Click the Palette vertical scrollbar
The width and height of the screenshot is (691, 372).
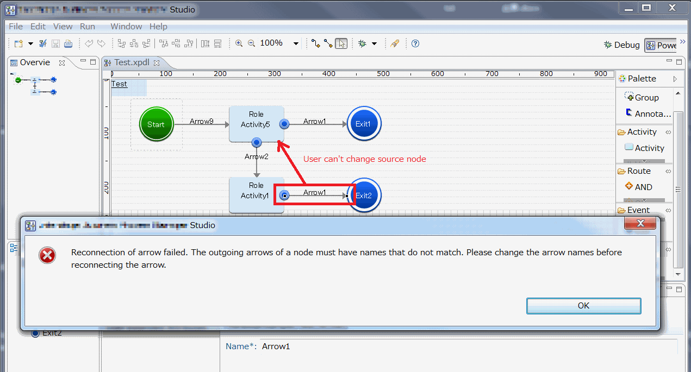[x=678, y=190]
